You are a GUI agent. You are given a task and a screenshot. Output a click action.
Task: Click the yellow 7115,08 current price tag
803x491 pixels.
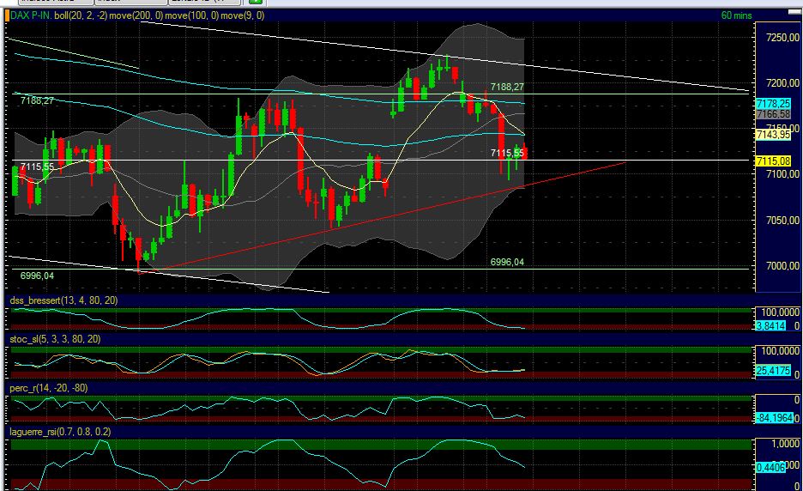773,161
